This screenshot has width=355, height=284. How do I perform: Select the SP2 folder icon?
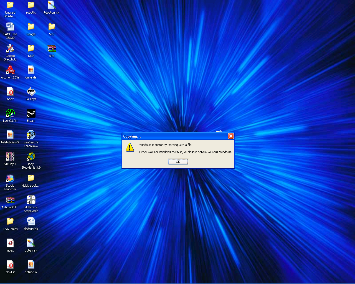[52, 27]
